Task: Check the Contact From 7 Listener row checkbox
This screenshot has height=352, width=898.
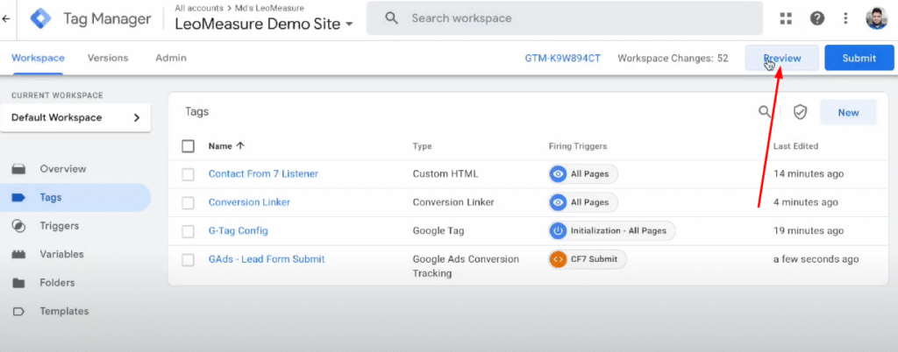Action: tap(188, 174)
